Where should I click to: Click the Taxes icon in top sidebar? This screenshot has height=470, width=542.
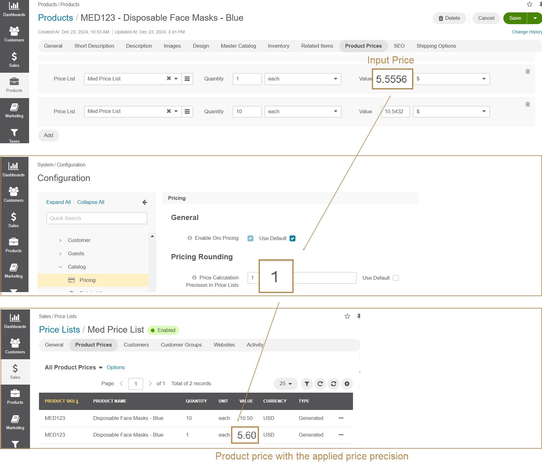point(14,135)
